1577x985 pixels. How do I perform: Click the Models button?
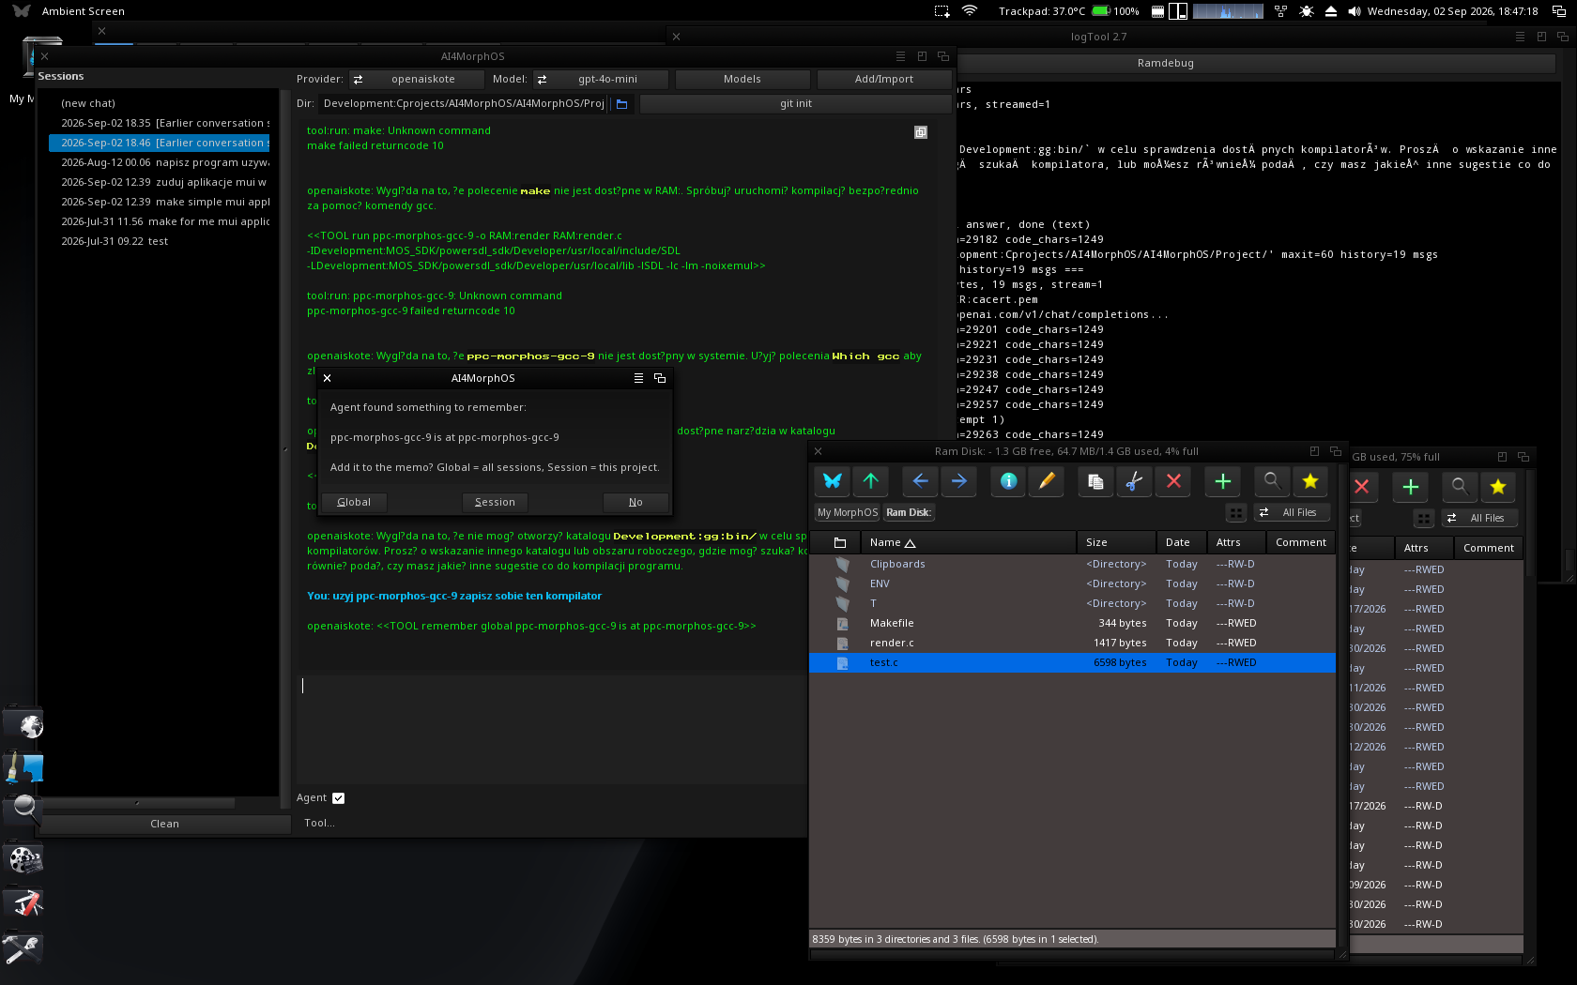pos(743,80)
